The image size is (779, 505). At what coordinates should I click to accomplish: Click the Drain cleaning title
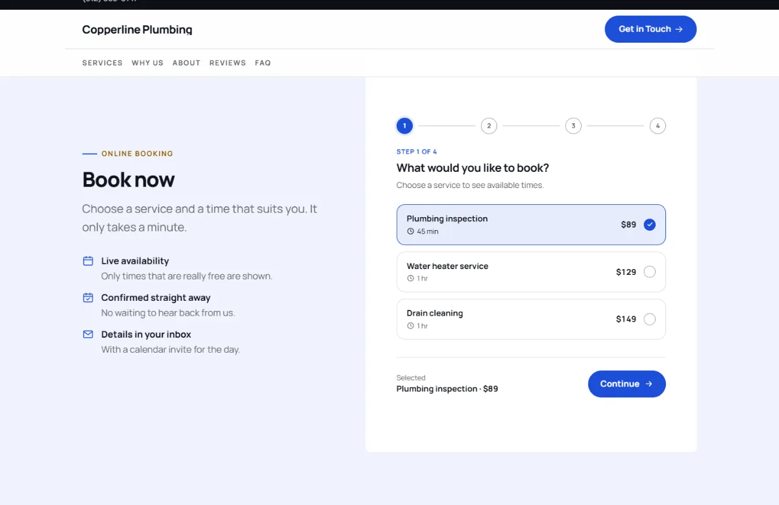(435, 313)
